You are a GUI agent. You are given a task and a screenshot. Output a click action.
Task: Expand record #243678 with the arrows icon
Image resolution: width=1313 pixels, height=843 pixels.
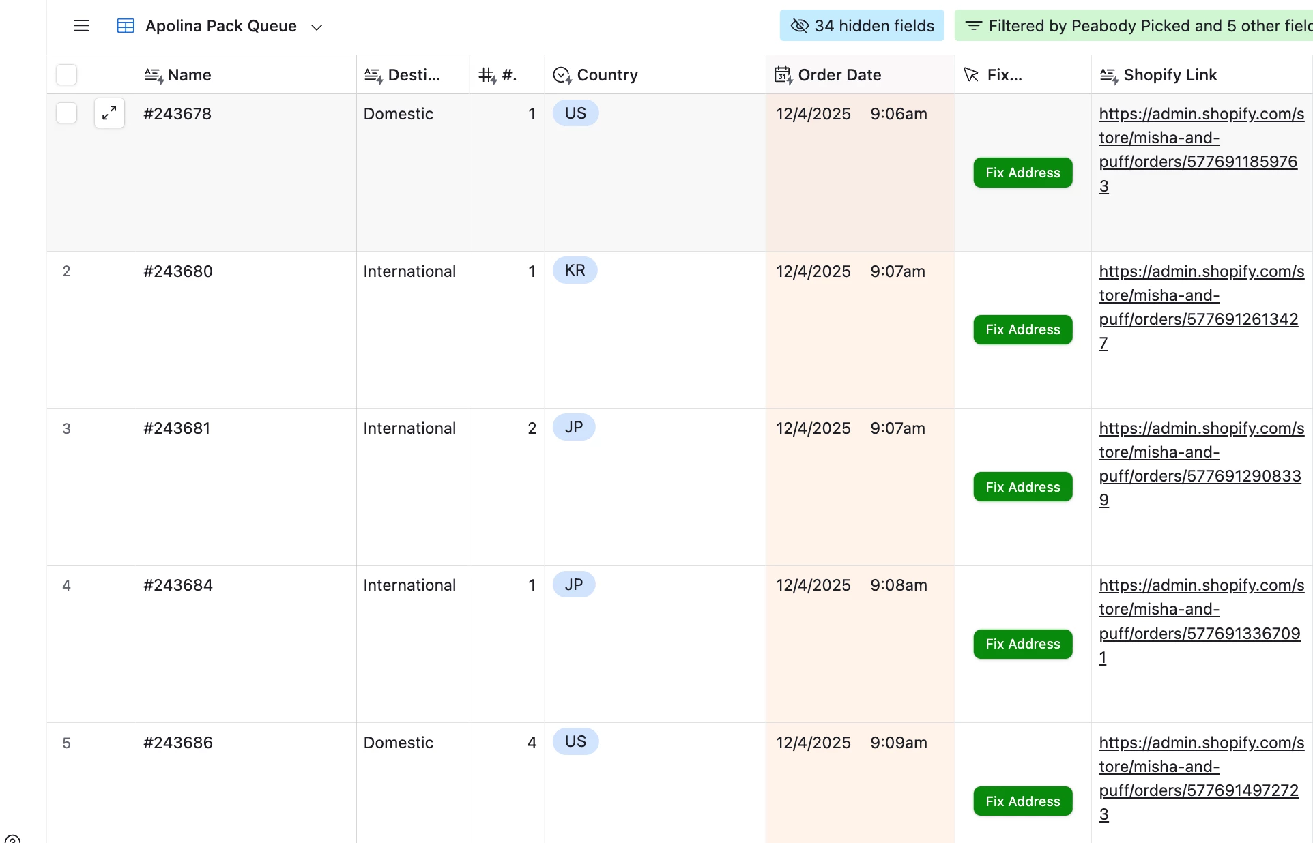click(109, 113)
